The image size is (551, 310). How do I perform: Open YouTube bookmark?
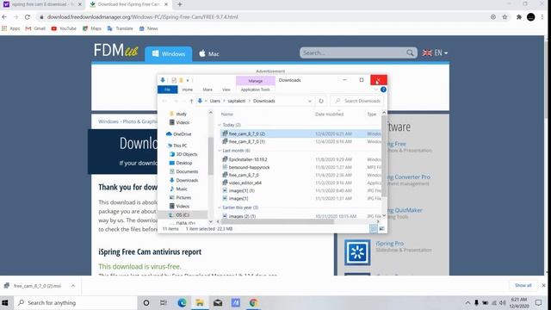[x=64, y=28]
